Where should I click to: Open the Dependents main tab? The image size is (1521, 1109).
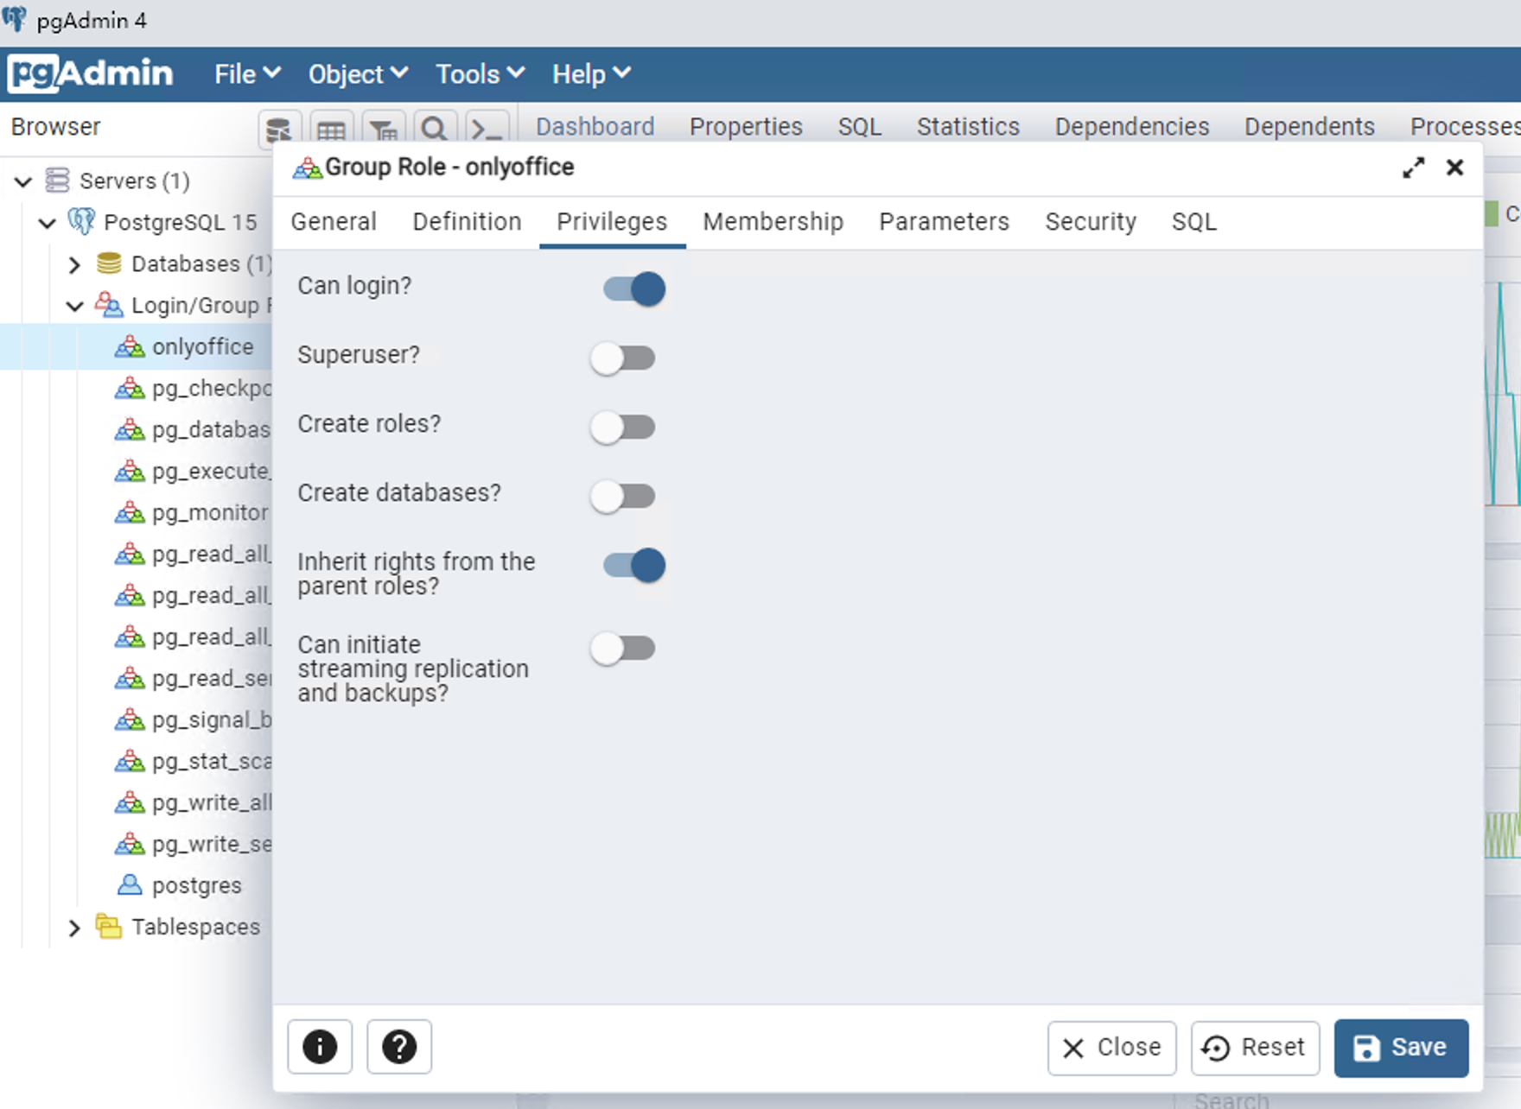click(x=1309, y=127)
